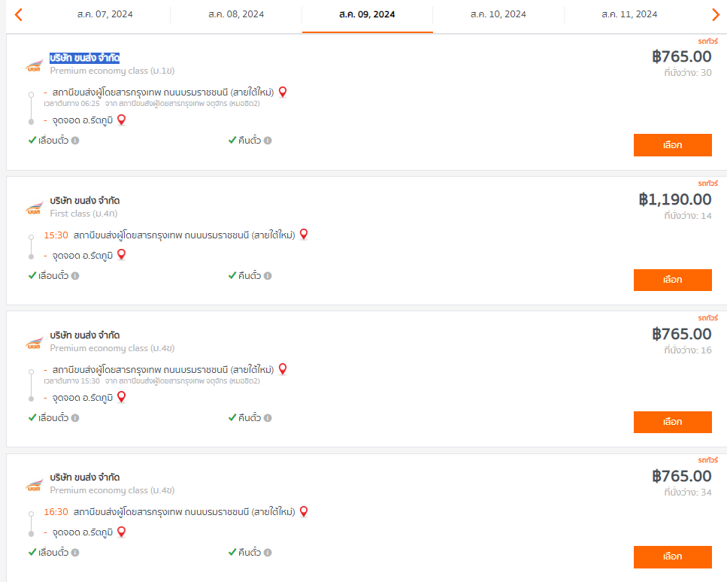Show info icon for First class trip's คืนตั๋ว
The image size is (727, 582).
click(268, 276)
